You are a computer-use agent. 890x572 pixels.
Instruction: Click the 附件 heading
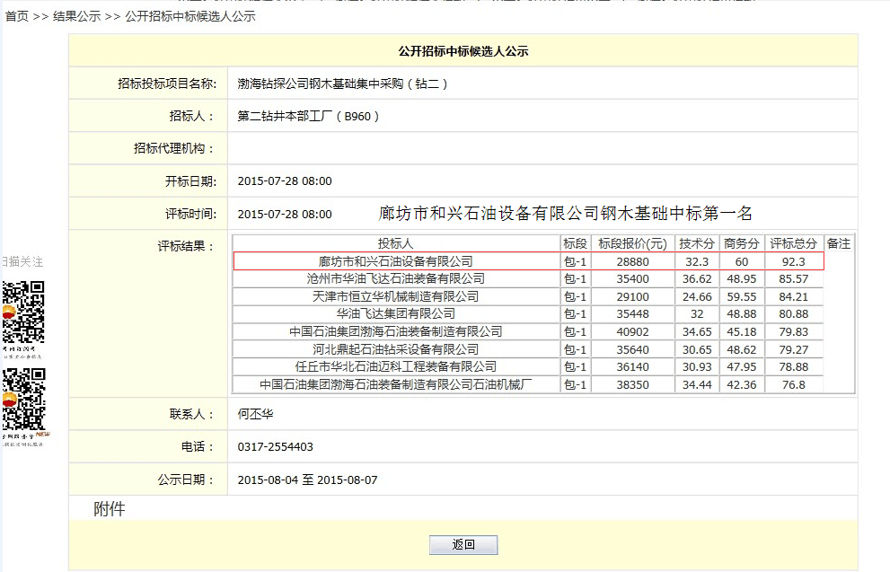click(109, 509)
